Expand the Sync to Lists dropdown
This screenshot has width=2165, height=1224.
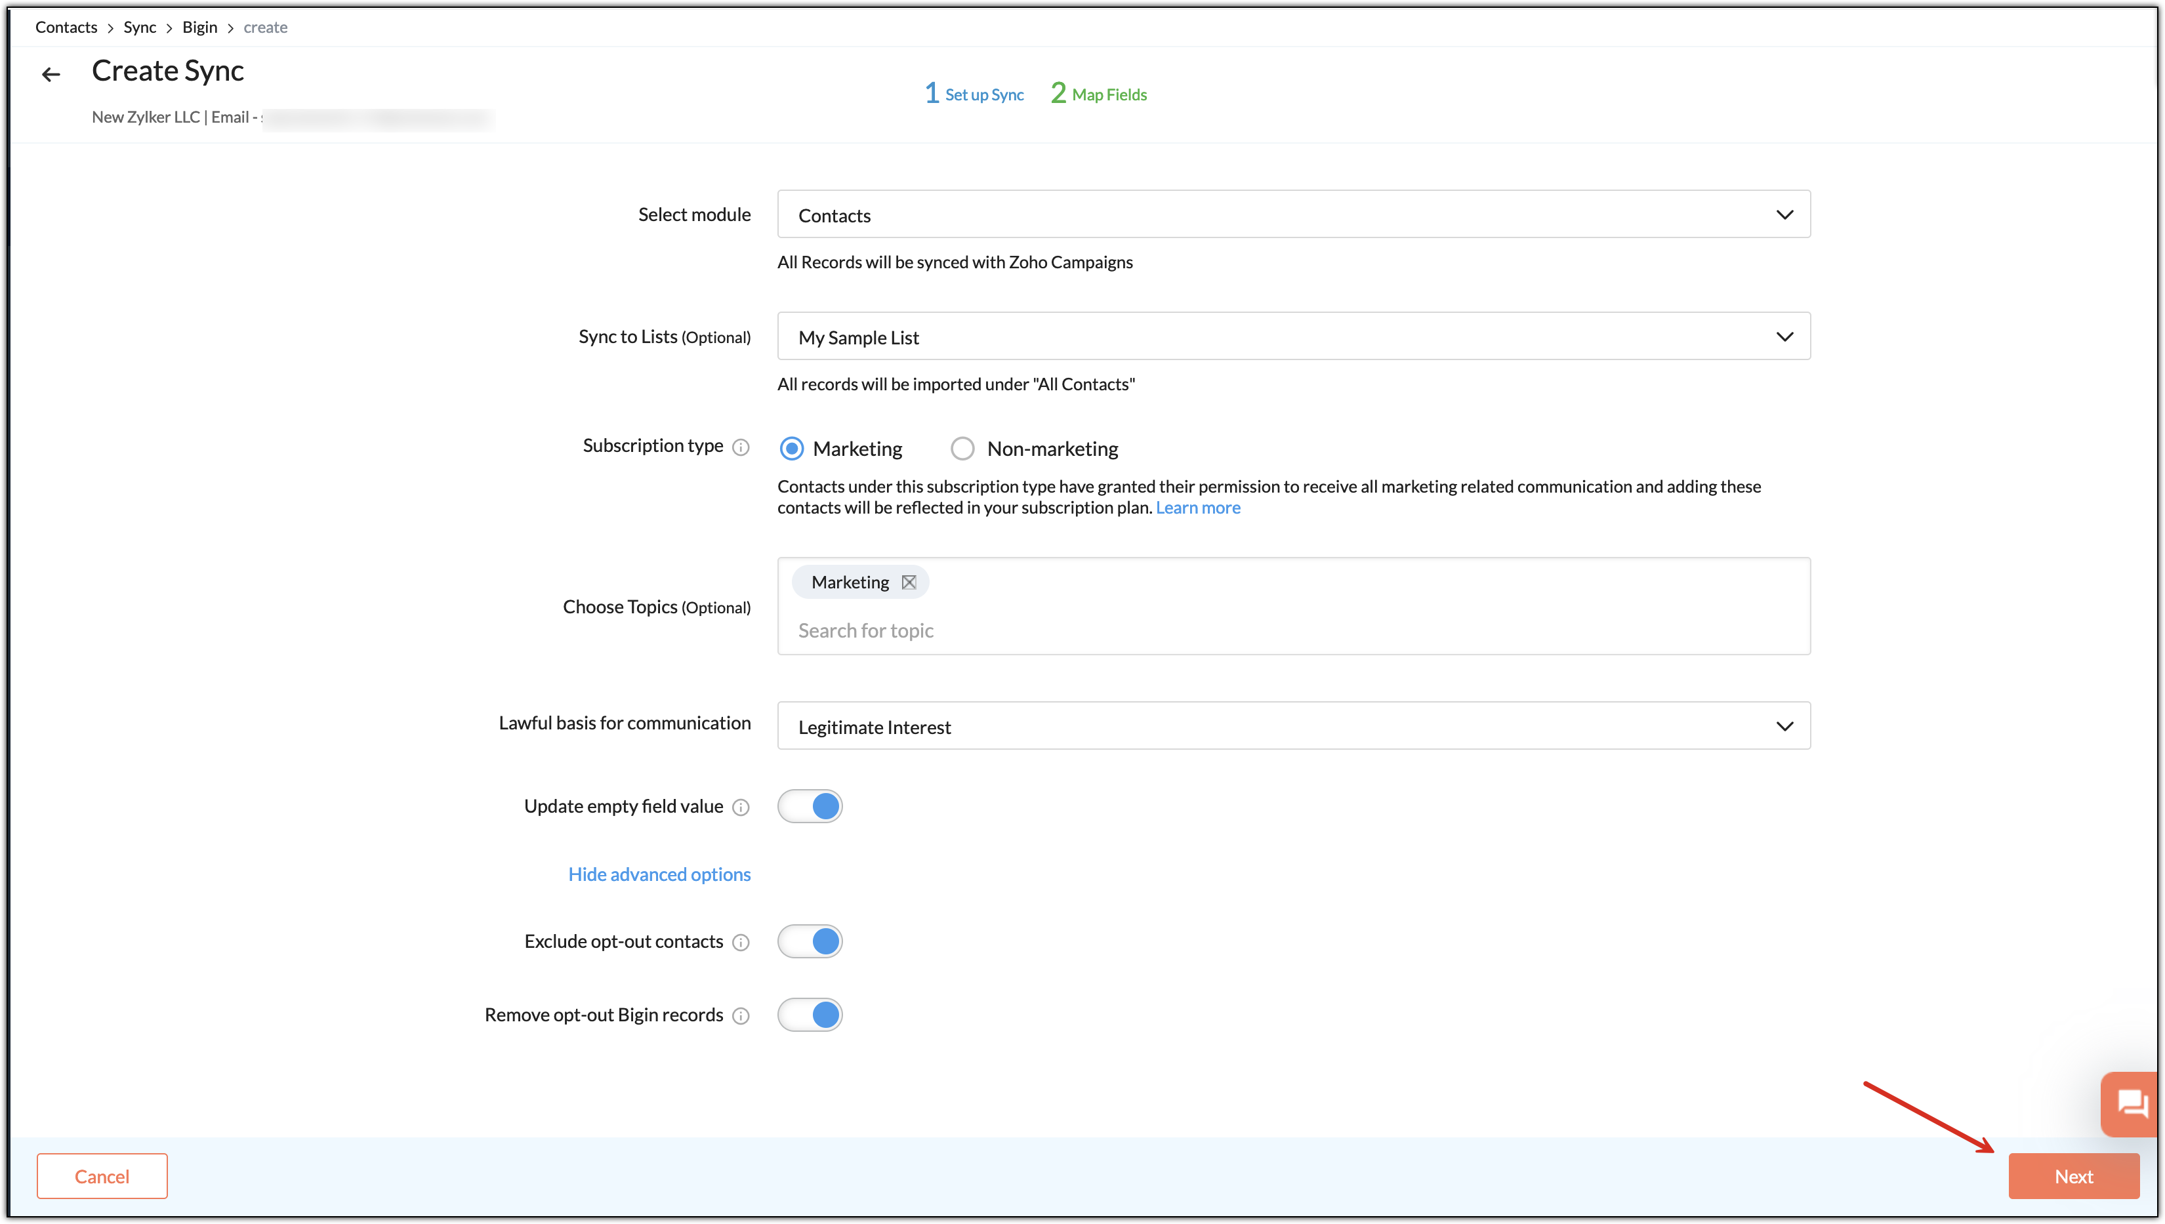1293,337
